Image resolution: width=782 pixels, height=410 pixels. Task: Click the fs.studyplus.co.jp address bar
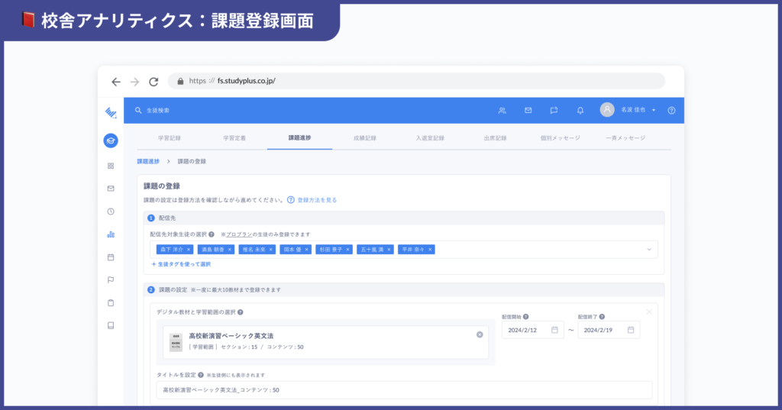[416, 81]
